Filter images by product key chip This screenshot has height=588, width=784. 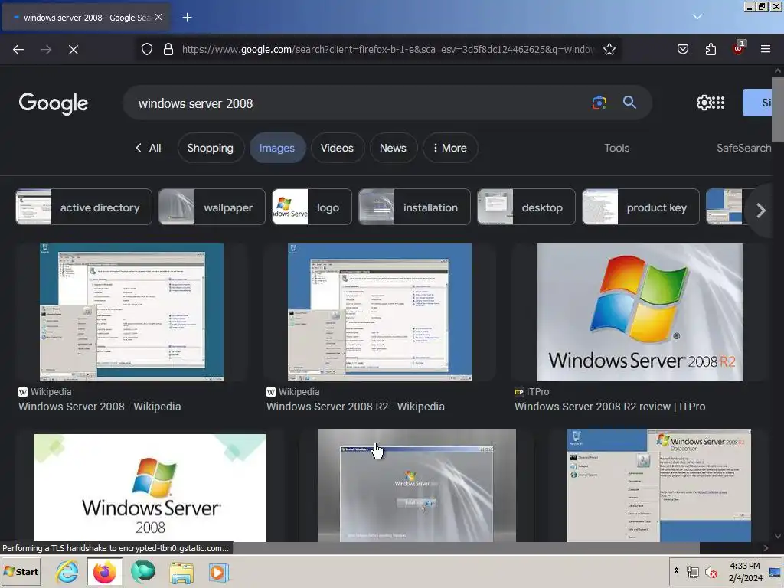[x=641, y=207]
